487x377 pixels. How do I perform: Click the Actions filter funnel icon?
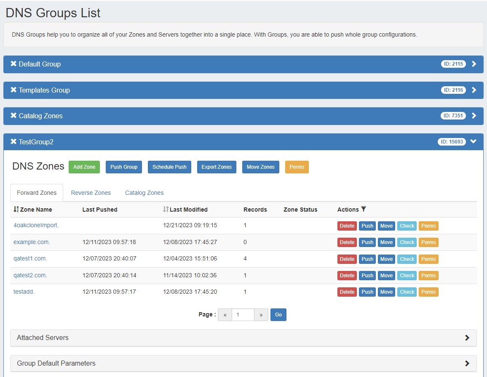click(x=364, y=210)
